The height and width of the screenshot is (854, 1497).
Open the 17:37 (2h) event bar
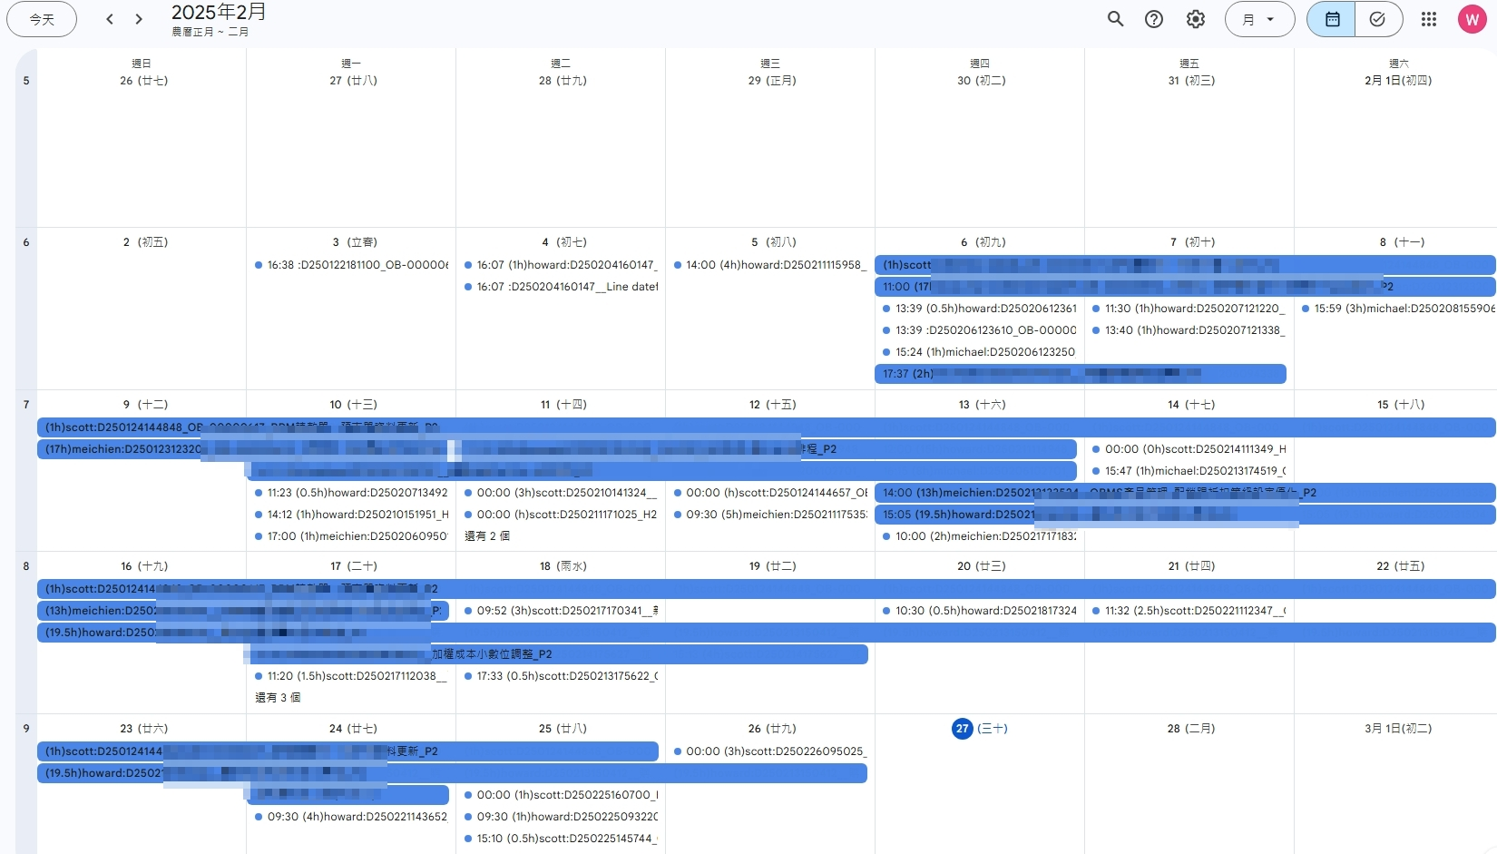(1080, 374)
